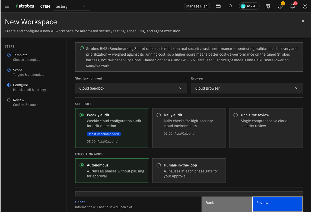Click the Manage Plan button
Viewport: 312px width, 212px height.
197,6
